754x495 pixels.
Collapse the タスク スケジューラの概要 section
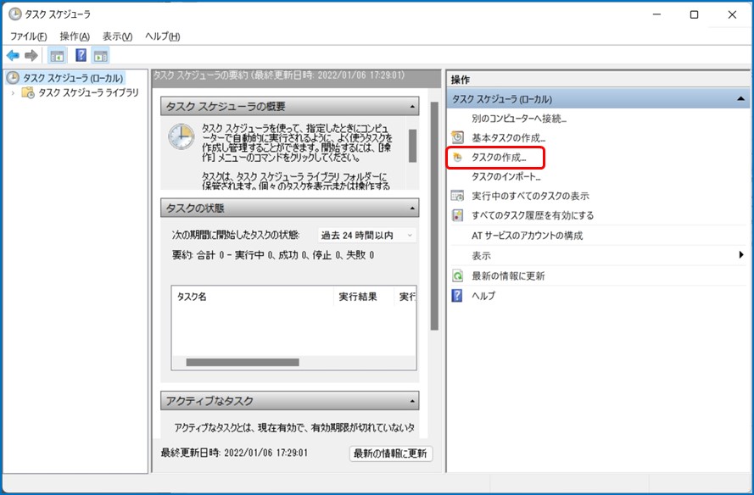(x=412, y=107)
